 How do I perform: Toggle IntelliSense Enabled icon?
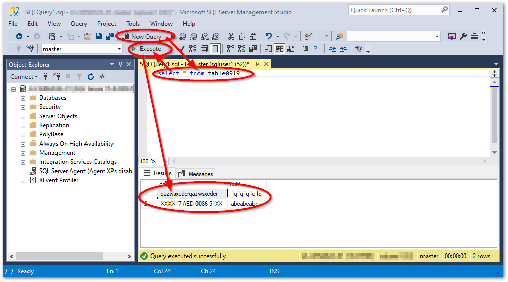pyautogui.click(x=215, y=49)
